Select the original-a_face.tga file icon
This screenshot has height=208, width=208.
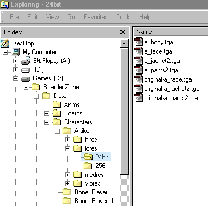[x=138, y=79]
